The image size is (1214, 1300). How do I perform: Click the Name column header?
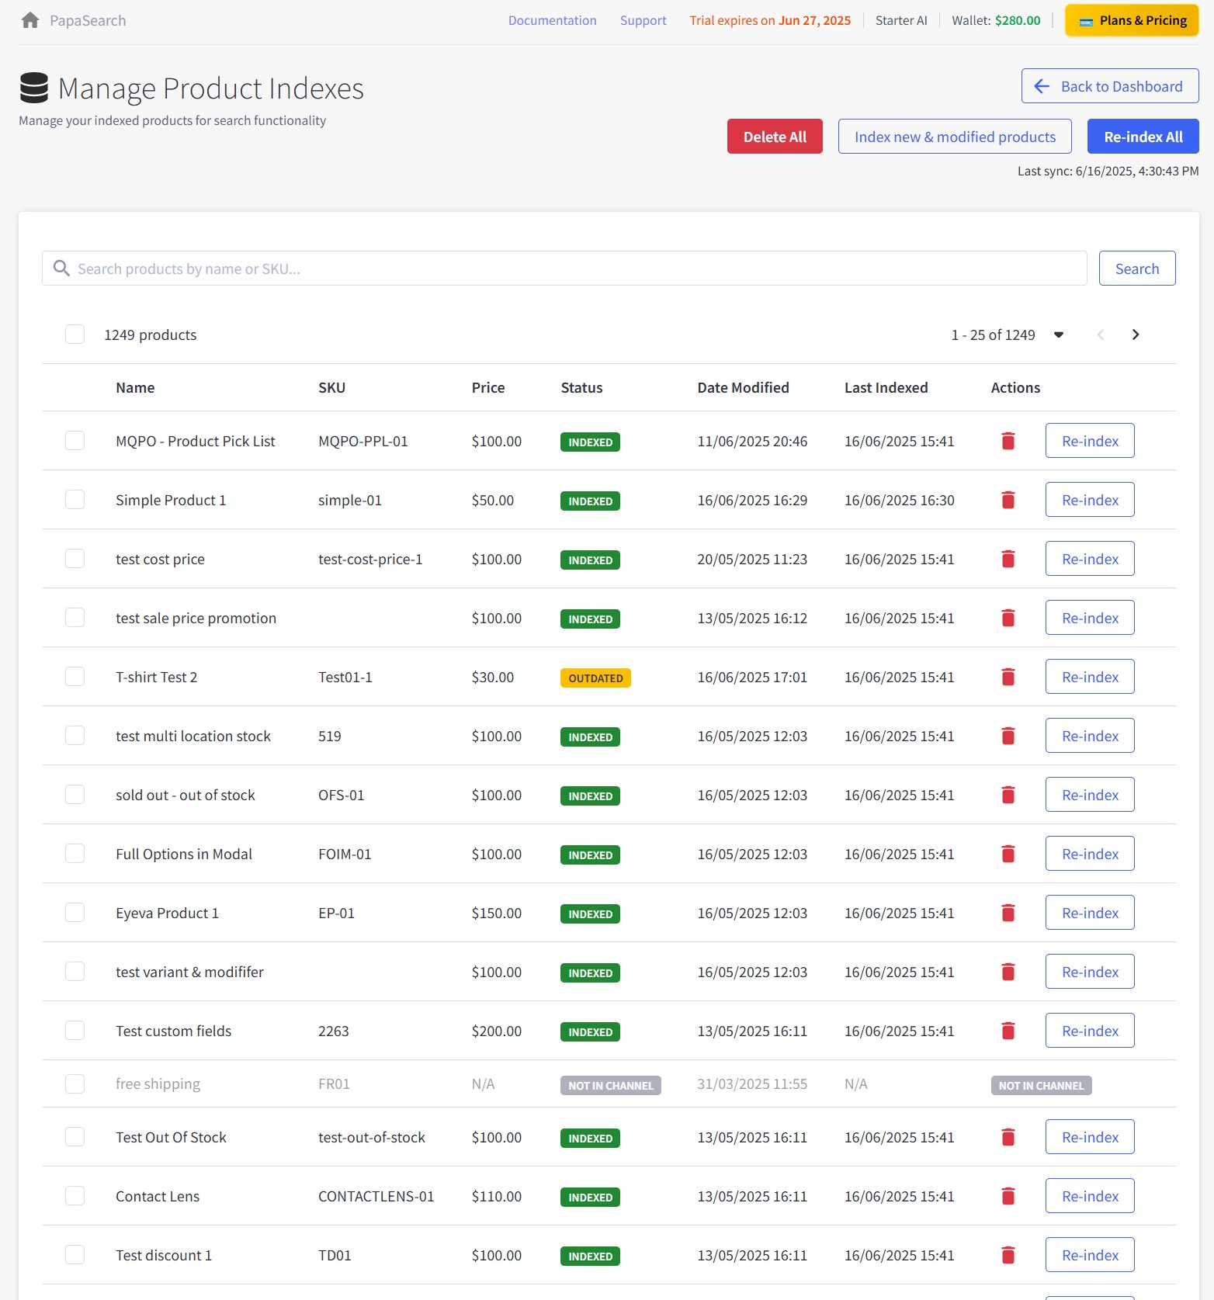pos(135,387)
